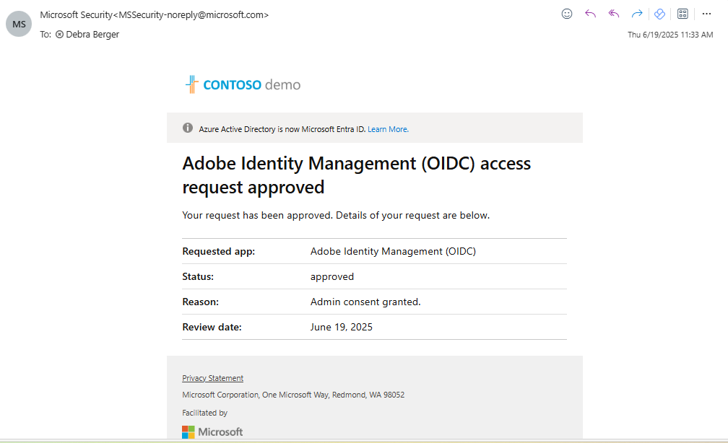The image size is (728, 443).
Task: Click the Reply All arrow icon
Action: (x=614, y=14)
